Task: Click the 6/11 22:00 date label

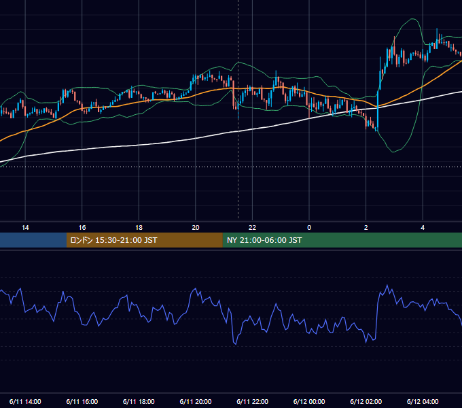Action: pyautogui.click(x=252, y=401)
